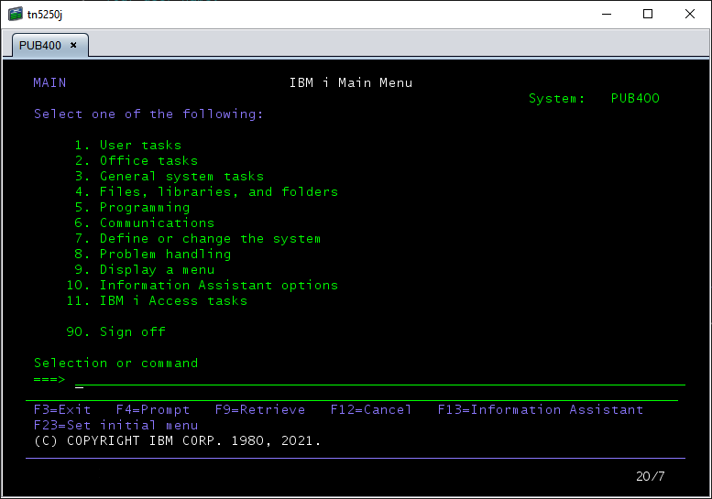Maximize the tn5250j window
712x499 pixels.
click(x=648, y=14)
